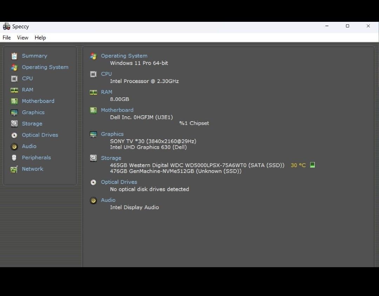
Task: Click the RAM icon in summary panel
Action: pyautogui.click(x=93, y=92)
